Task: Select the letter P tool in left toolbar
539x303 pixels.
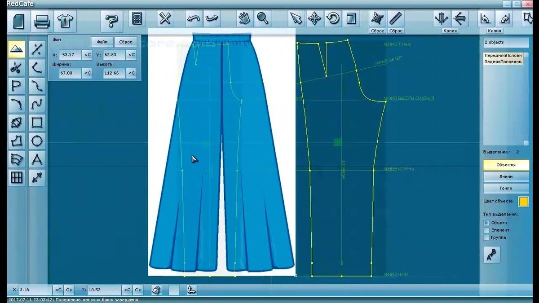Action: tap(17, 86)
